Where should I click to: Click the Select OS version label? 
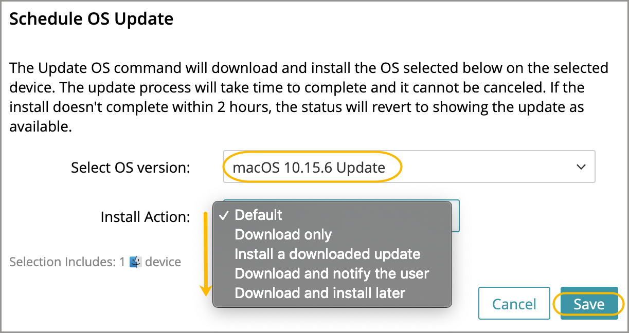131,168
